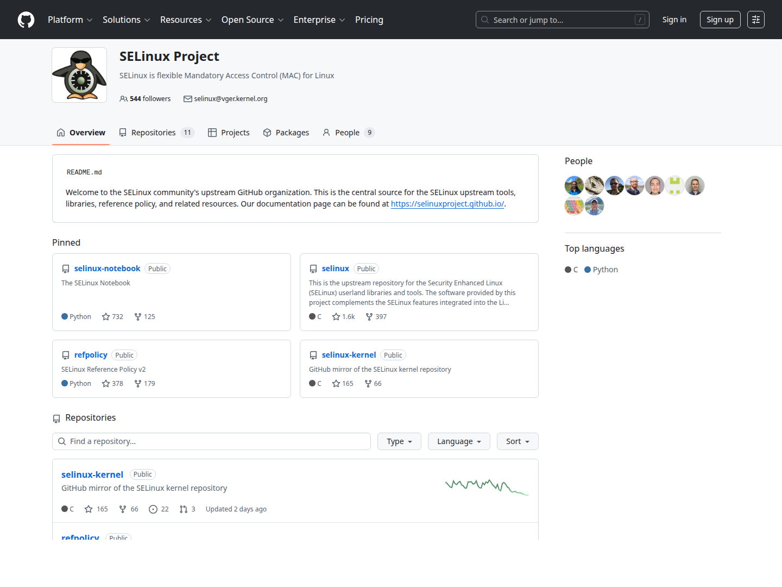Expand the Enterprise menu
The width and height of the screenshot is (782, 587).
(x=319, y=20)
